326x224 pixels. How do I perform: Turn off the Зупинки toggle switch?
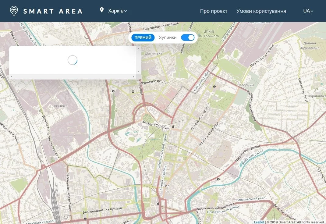point(188,37)
